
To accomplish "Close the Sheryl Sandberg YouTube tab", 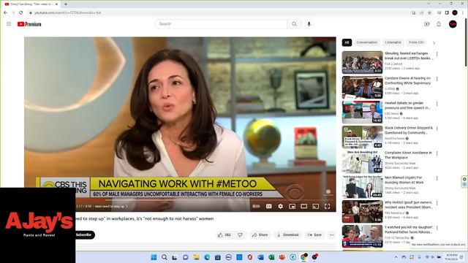I will pyautogui.click(x=56, y=4).
